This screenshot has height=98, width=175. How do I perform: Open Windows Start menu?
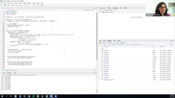[2, 96]
